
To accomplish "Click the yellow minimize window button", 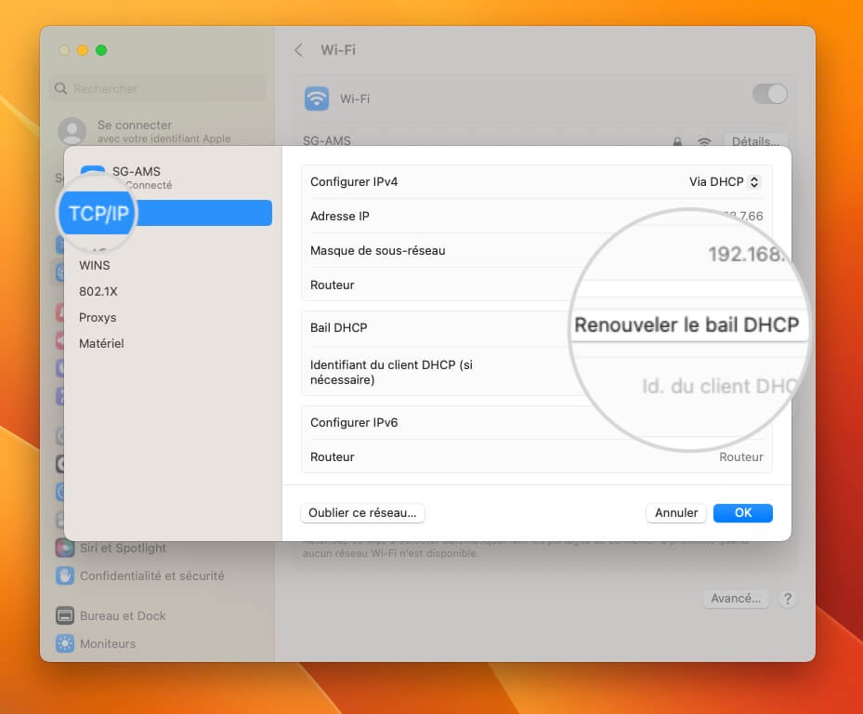I will 83,50.
